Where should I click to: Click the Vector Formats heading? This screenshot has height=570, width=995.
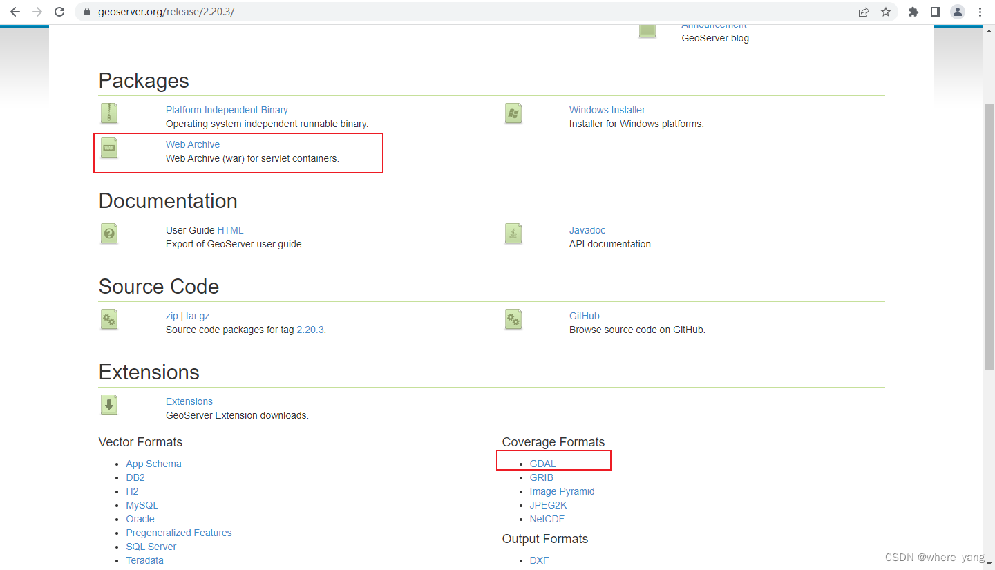pyautogui.click(x=141, y=442)
